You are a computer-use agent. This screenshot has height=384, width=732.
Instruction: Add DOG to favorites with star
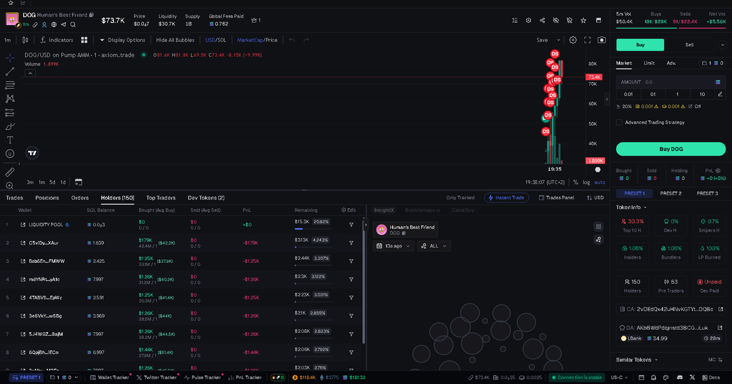(x=584, y=20)
